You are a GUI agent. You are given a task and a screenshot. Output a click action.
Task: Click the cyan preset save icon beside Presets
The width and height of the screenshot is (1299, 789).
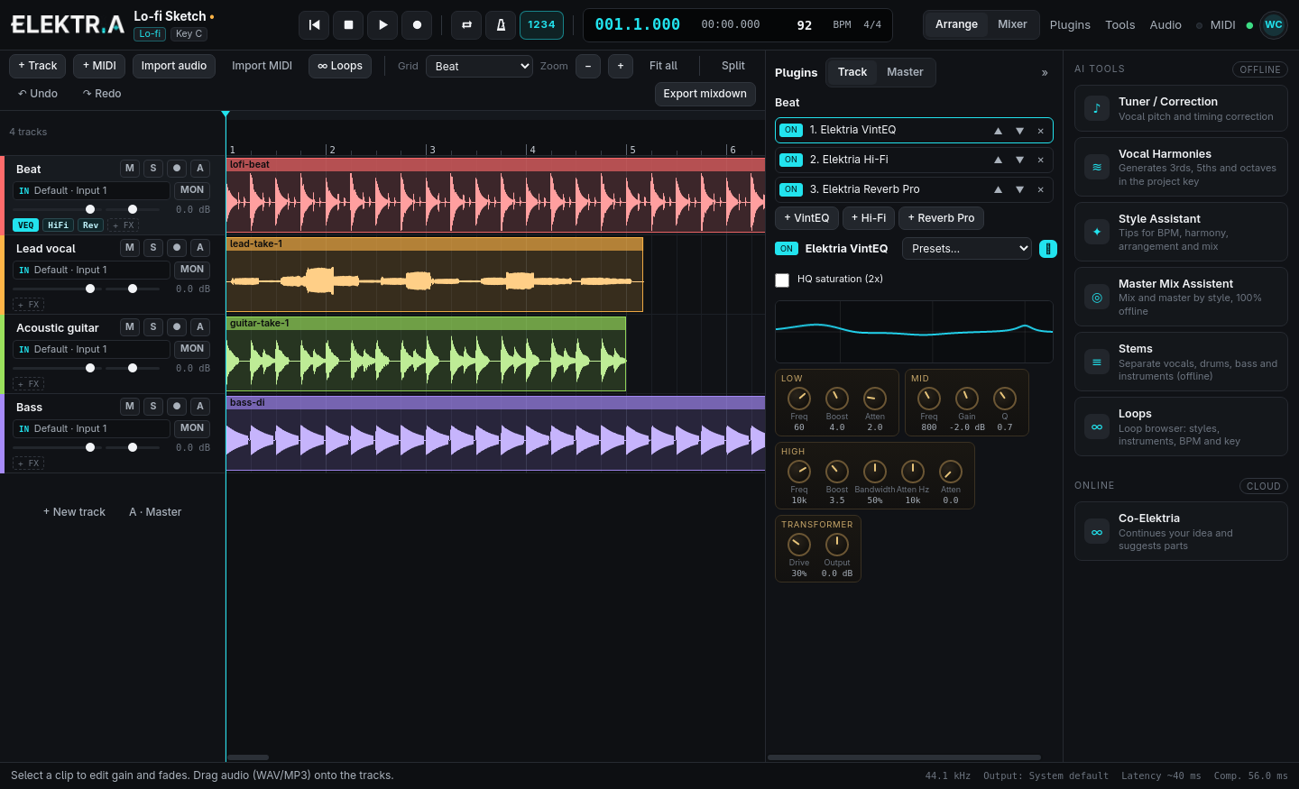(1048, 249)
